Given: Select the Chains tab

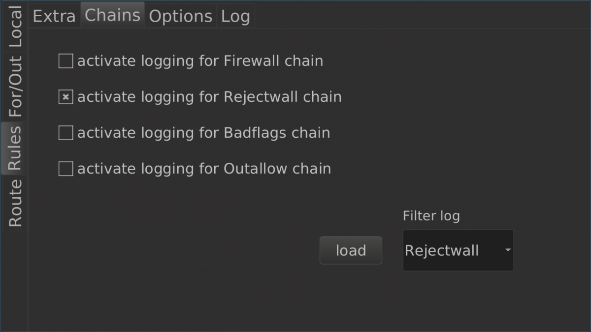Looking at the screenshot, I should [112, 15].
